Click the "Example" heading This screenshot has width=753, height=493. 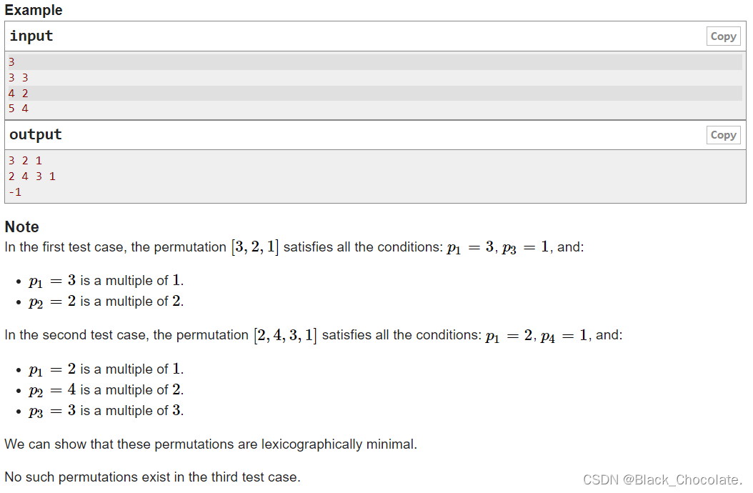(x=34, y=10)
